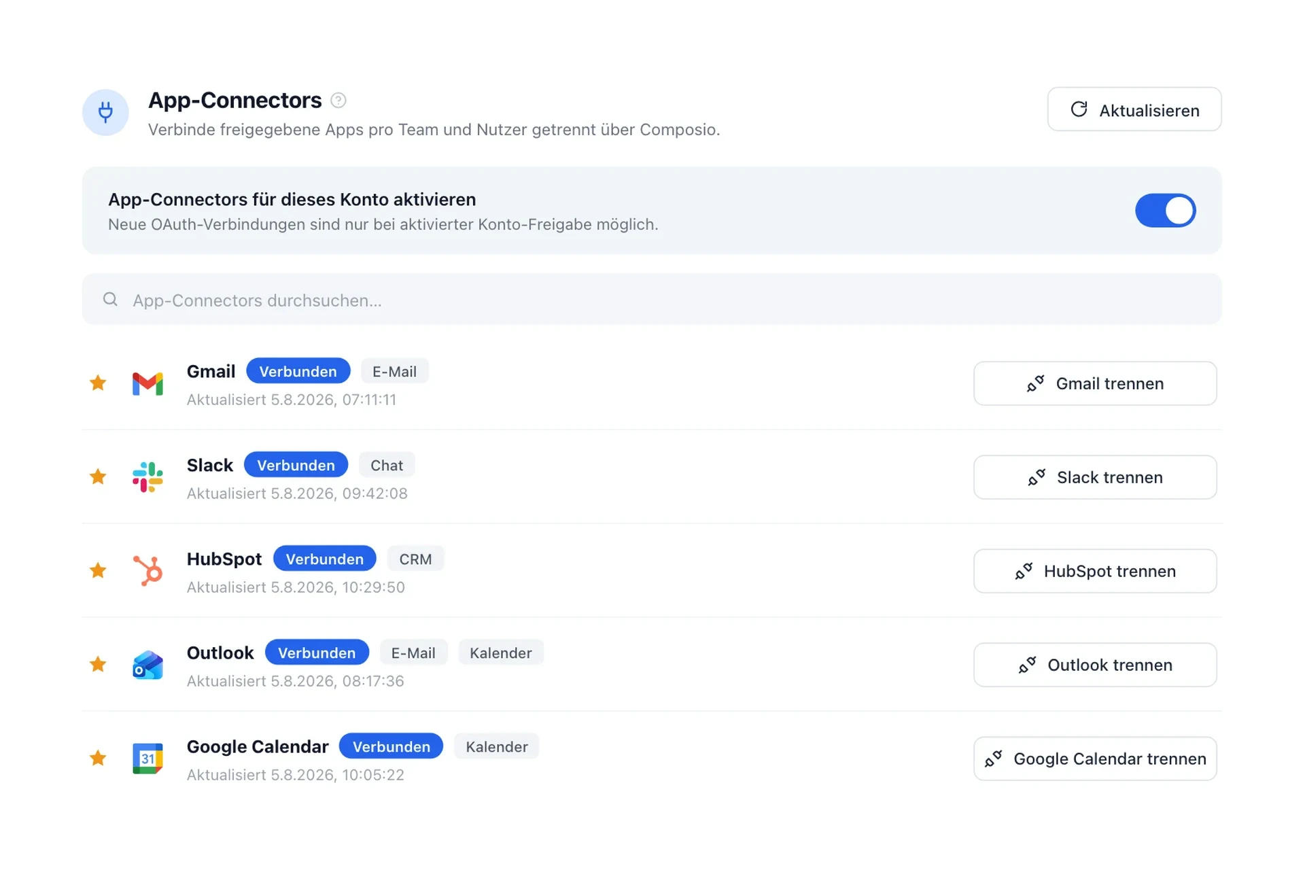Click the Verbunden badge on the Gmail row
This screenshot has height=870, width=1305.
[x=298, y=371]
